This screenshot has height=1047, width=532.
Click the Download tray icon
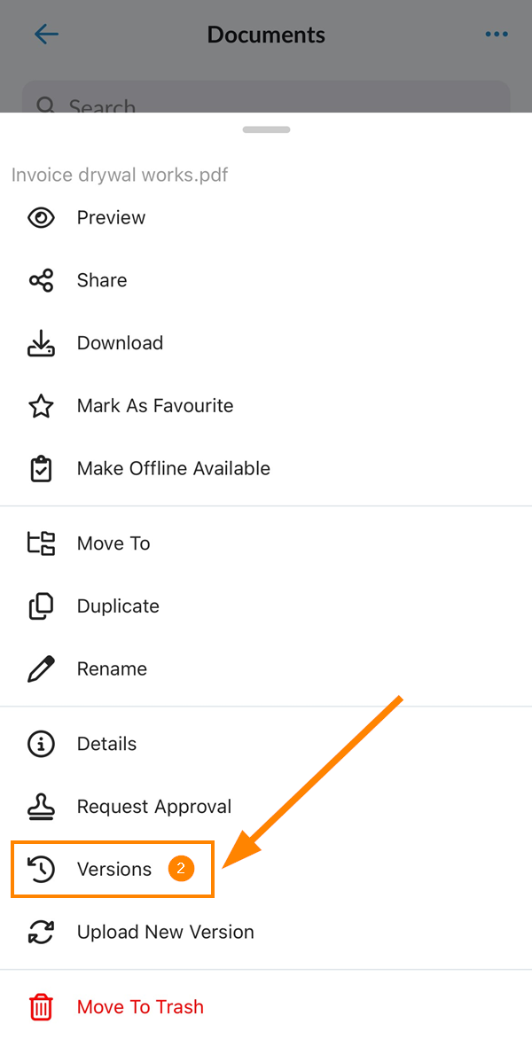42,343
